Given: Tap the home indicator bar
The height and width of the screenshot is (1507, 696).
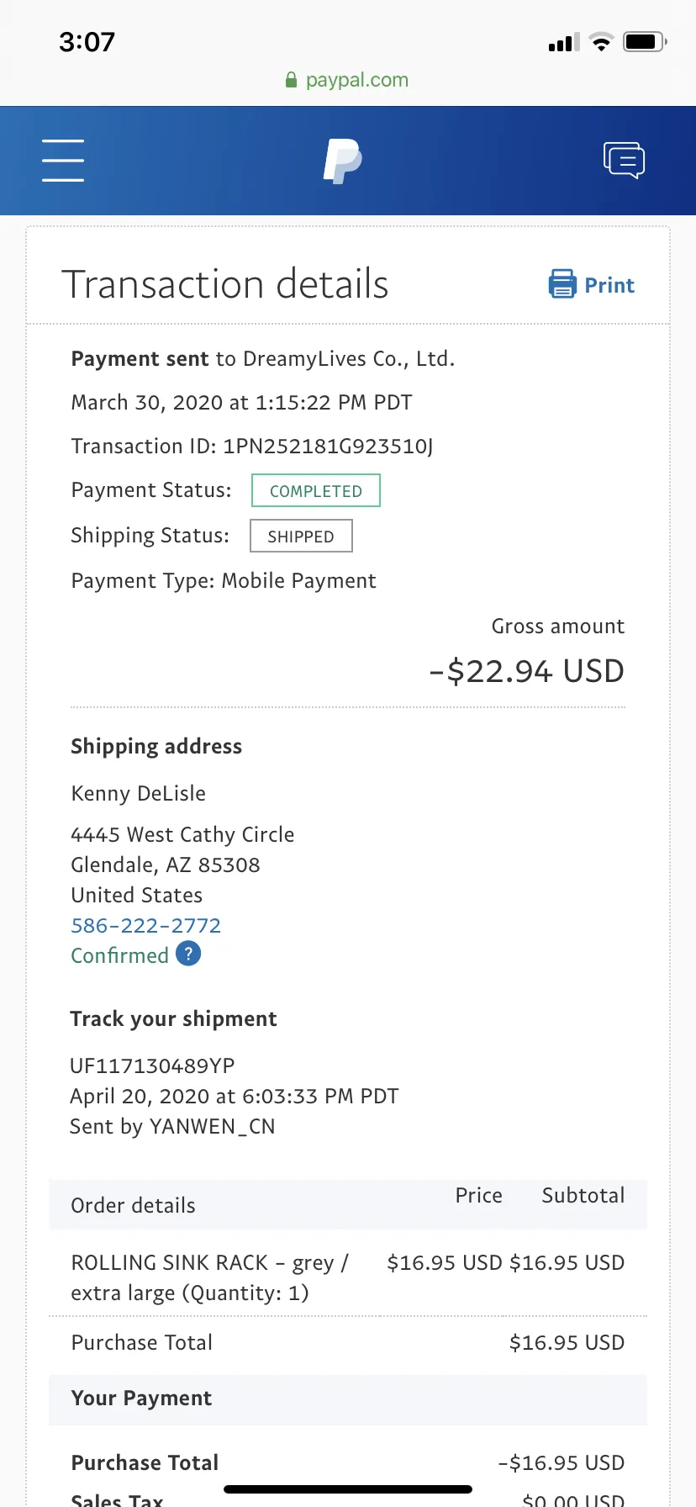Looking at the screenshot, I should 348,1489.
